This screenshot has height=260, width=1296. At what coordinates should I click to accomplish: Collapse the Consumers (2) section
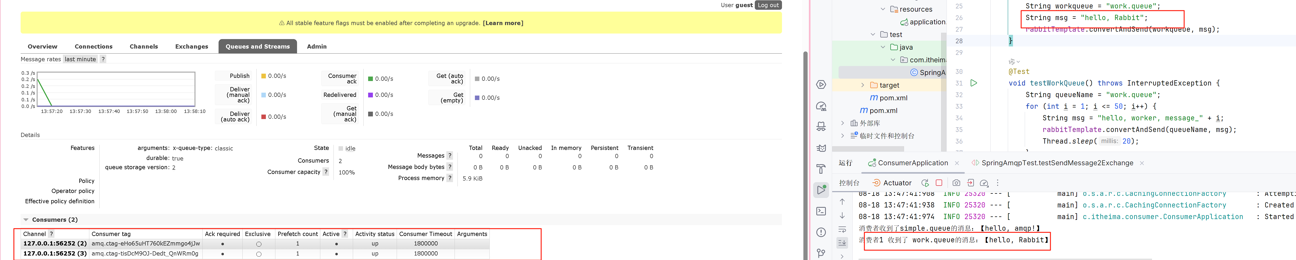26,220
